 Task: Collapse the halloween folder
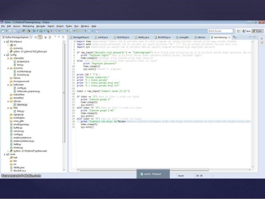pyautogui.click(x=8, y=85)
